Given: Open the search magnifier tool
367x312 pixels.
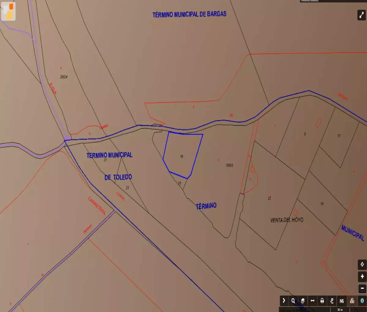Looking at the screenshot, I should tap(293, 301).
